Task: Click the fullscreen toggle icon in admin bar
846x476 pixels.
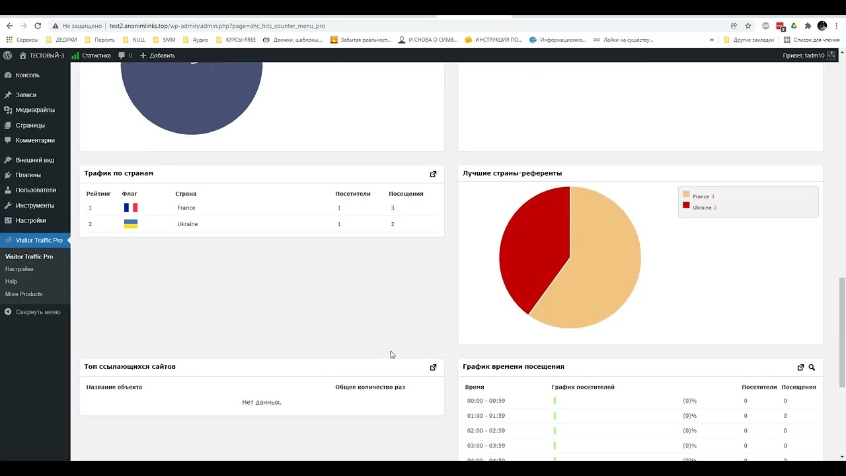Action: tap(831, 56)
